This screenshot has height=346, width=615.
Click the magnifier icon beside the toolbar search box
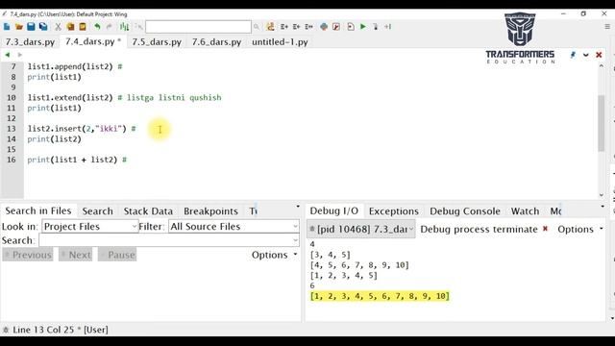click(x=257, y=27)
